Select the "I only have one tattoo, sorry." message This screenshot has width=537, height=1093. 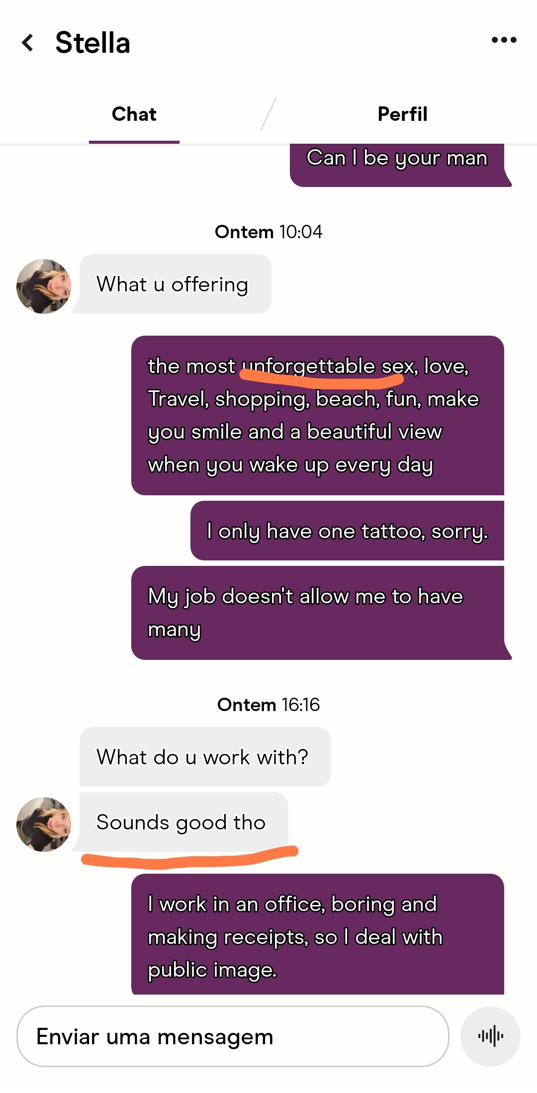[x=347, y=531]
